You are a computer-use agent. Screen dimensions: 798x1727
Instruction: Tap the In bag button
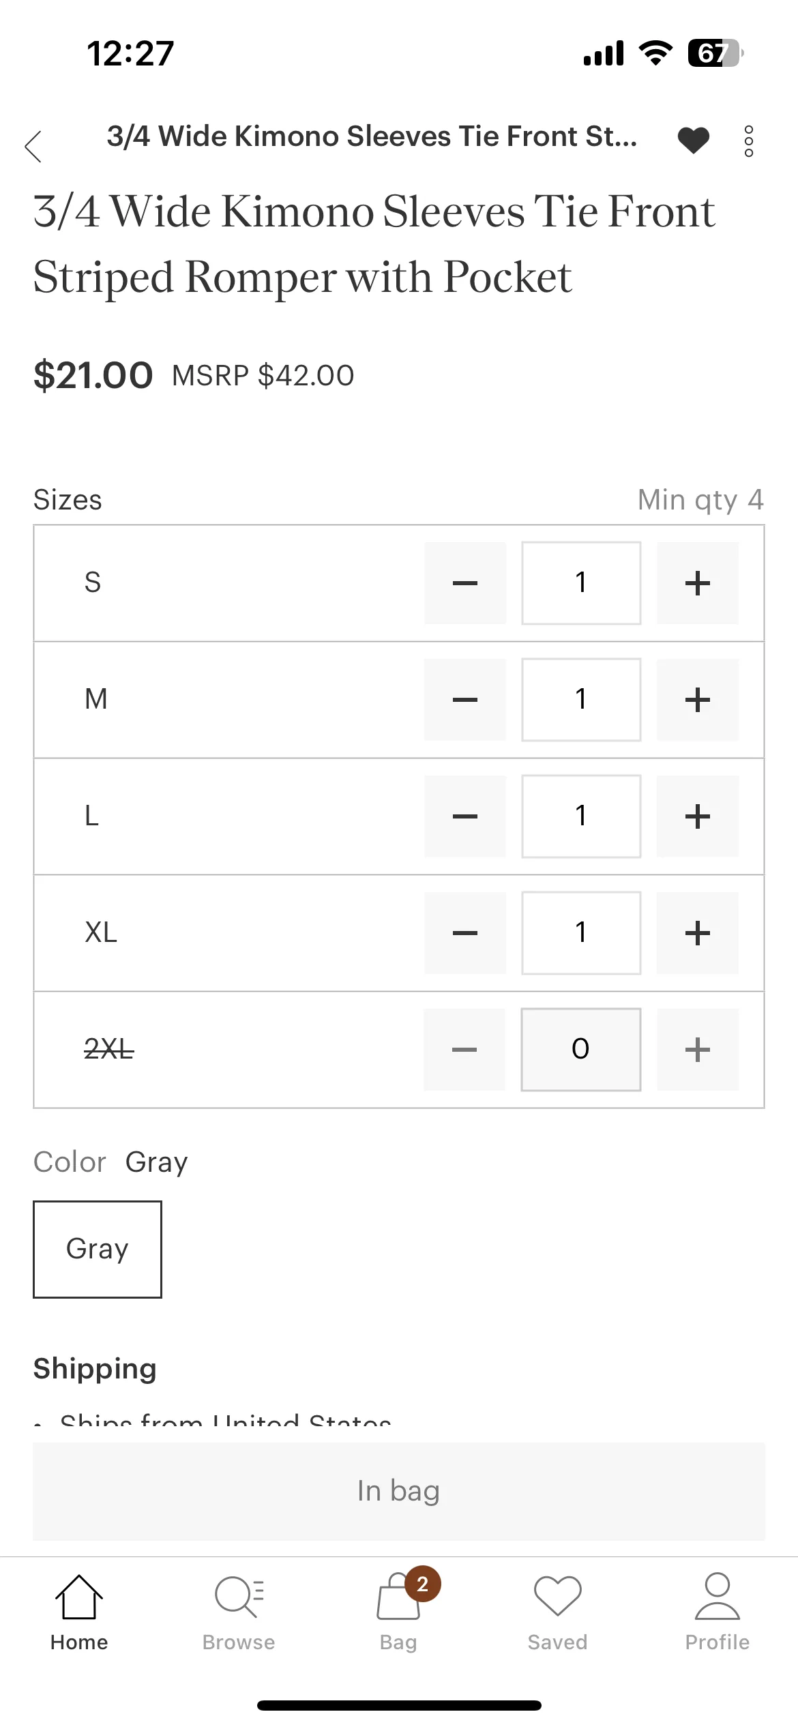click(x=399, y=1492)
